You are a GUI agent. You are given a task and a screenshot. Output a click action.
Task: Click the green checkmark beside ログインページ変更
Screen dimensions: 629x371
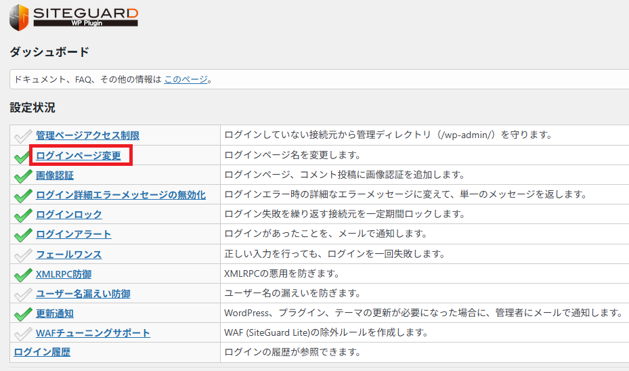tap(23, 156)
